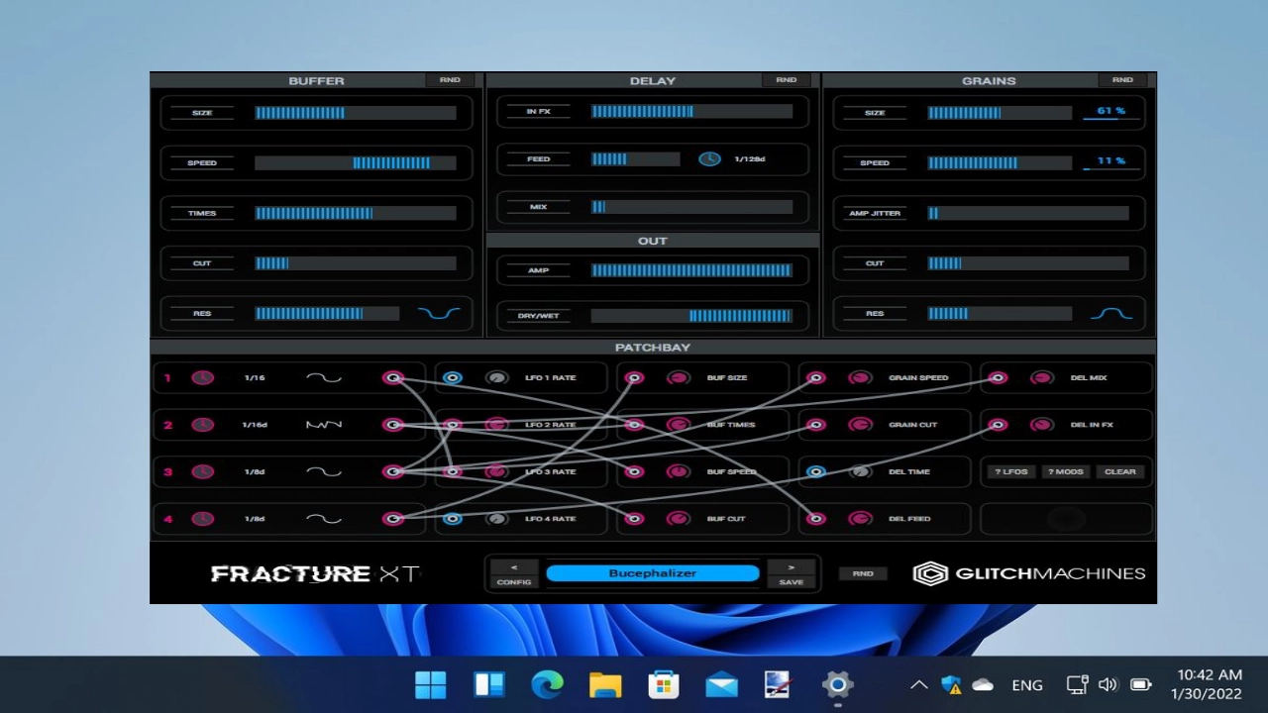Adjust the output DRY/WET slider
The width and height of the screenshot is (1268, 713).
point(692,316)
